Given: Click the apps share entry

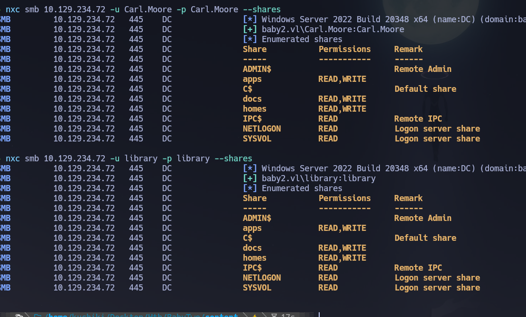Looking at the screenshot, I should pyautogui.click(x=252, y=79).
